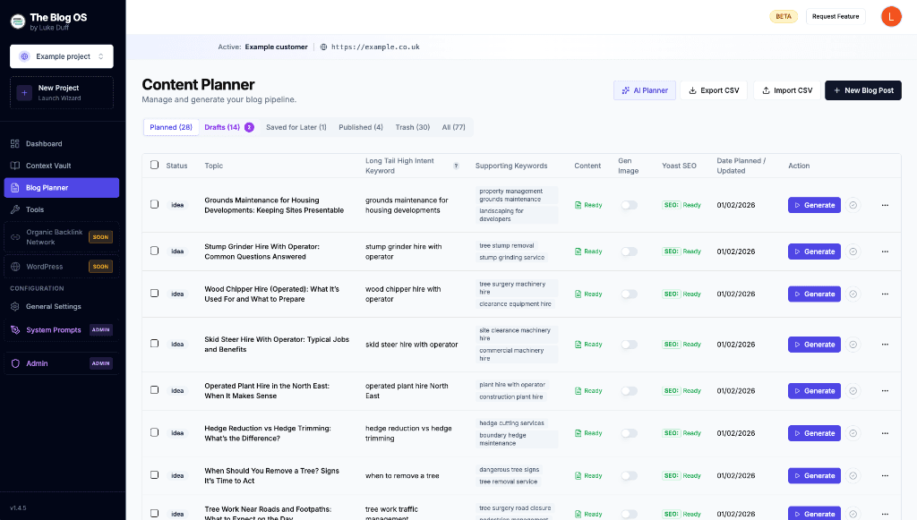Open the Context Vault section
Image resolution: width=917 pixels, height=520 pixels.
click(52, 166)
